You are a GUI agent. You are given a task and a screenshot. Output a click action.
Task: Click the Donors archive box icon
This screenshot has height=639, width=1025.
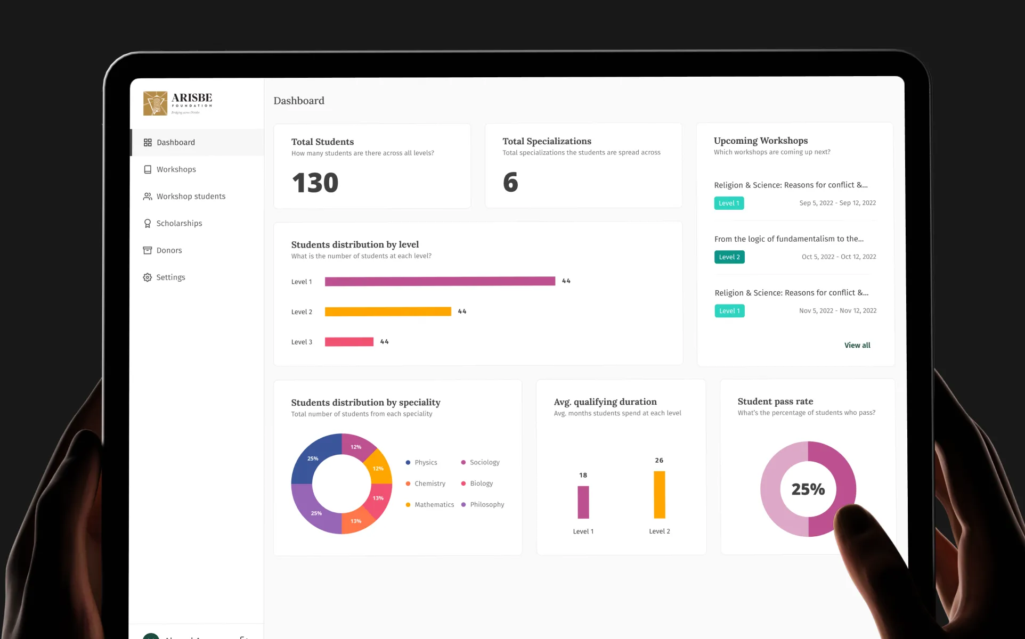(x=148, y=250)
